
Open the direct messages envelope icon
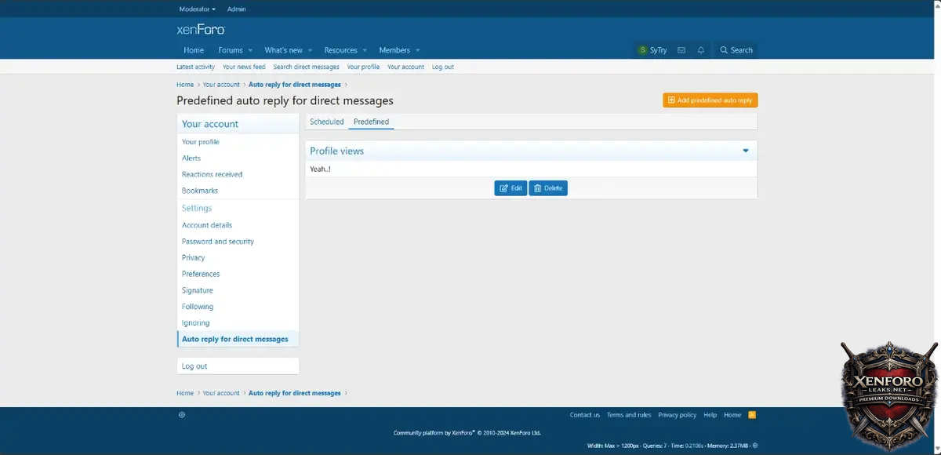(681, 50)
